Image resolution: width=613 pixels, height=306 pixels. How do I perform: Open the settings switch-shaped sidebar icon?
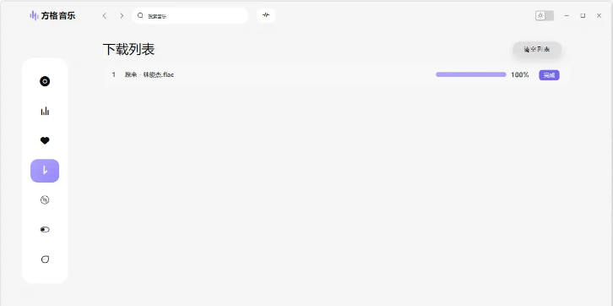click(45, 230)
